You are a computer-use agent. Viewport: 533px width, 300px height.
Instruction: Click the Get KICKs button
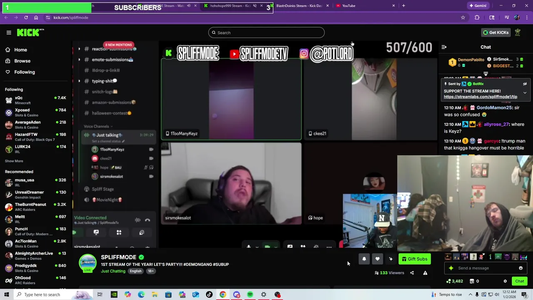pyautogui.click(x=496, y=32)
